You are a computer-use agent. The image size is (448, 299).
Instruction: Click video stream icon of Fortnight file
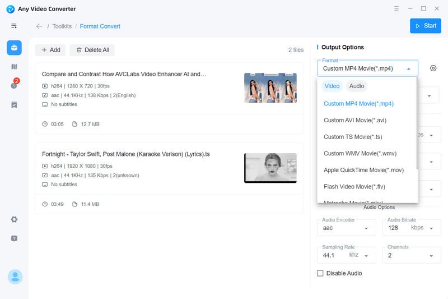pos(45,166)
